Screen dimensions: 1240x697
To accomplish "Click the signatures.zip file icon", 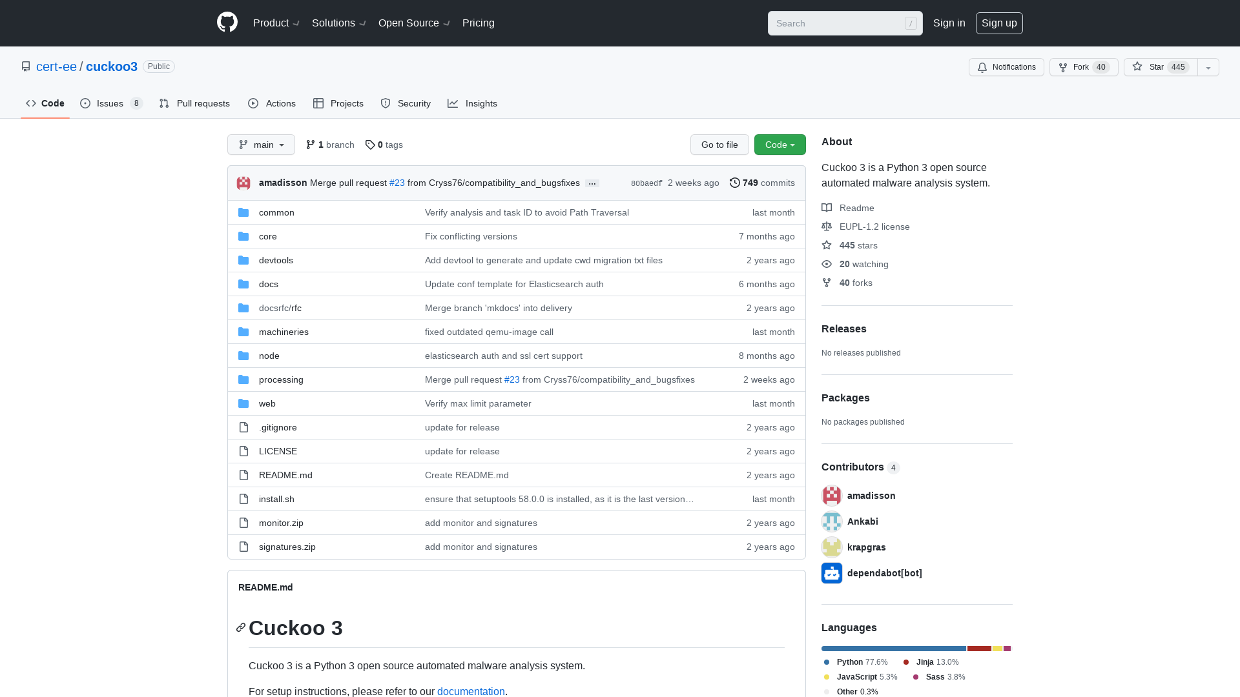I will (x=243, y=547).
